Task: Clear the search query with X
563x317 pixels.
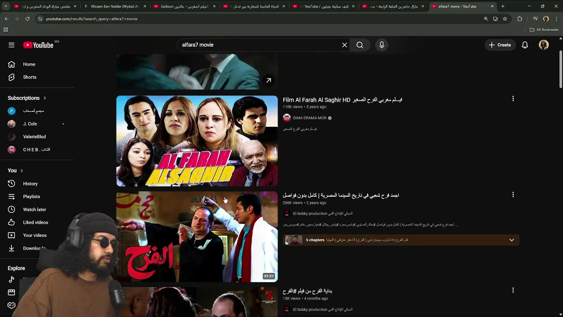Action: (x=344, y=45)
